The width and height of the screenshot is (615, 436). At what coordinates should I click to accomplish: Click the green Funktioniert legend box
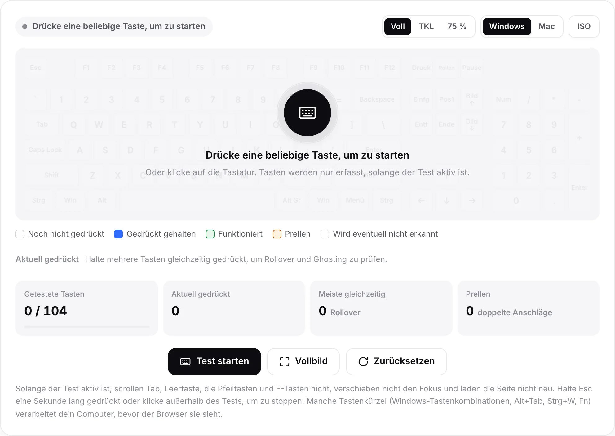pyautogui.click(x=210, y=234)
